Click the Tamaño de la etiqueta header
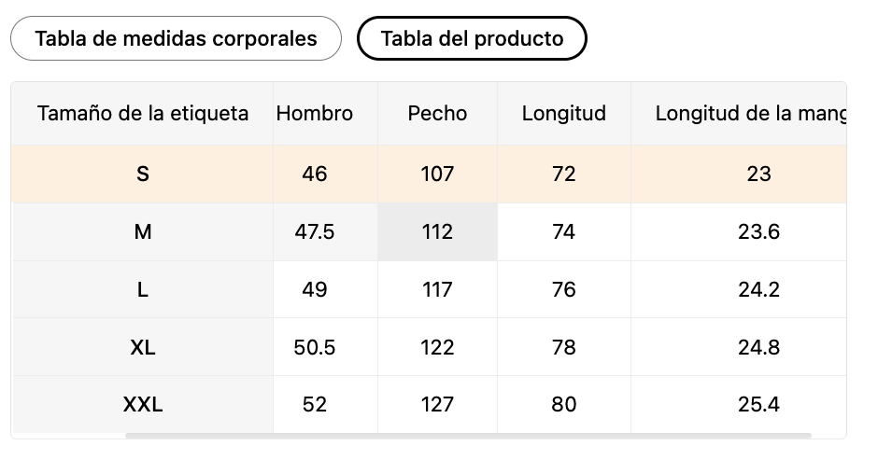 click(x=143, y=114)
